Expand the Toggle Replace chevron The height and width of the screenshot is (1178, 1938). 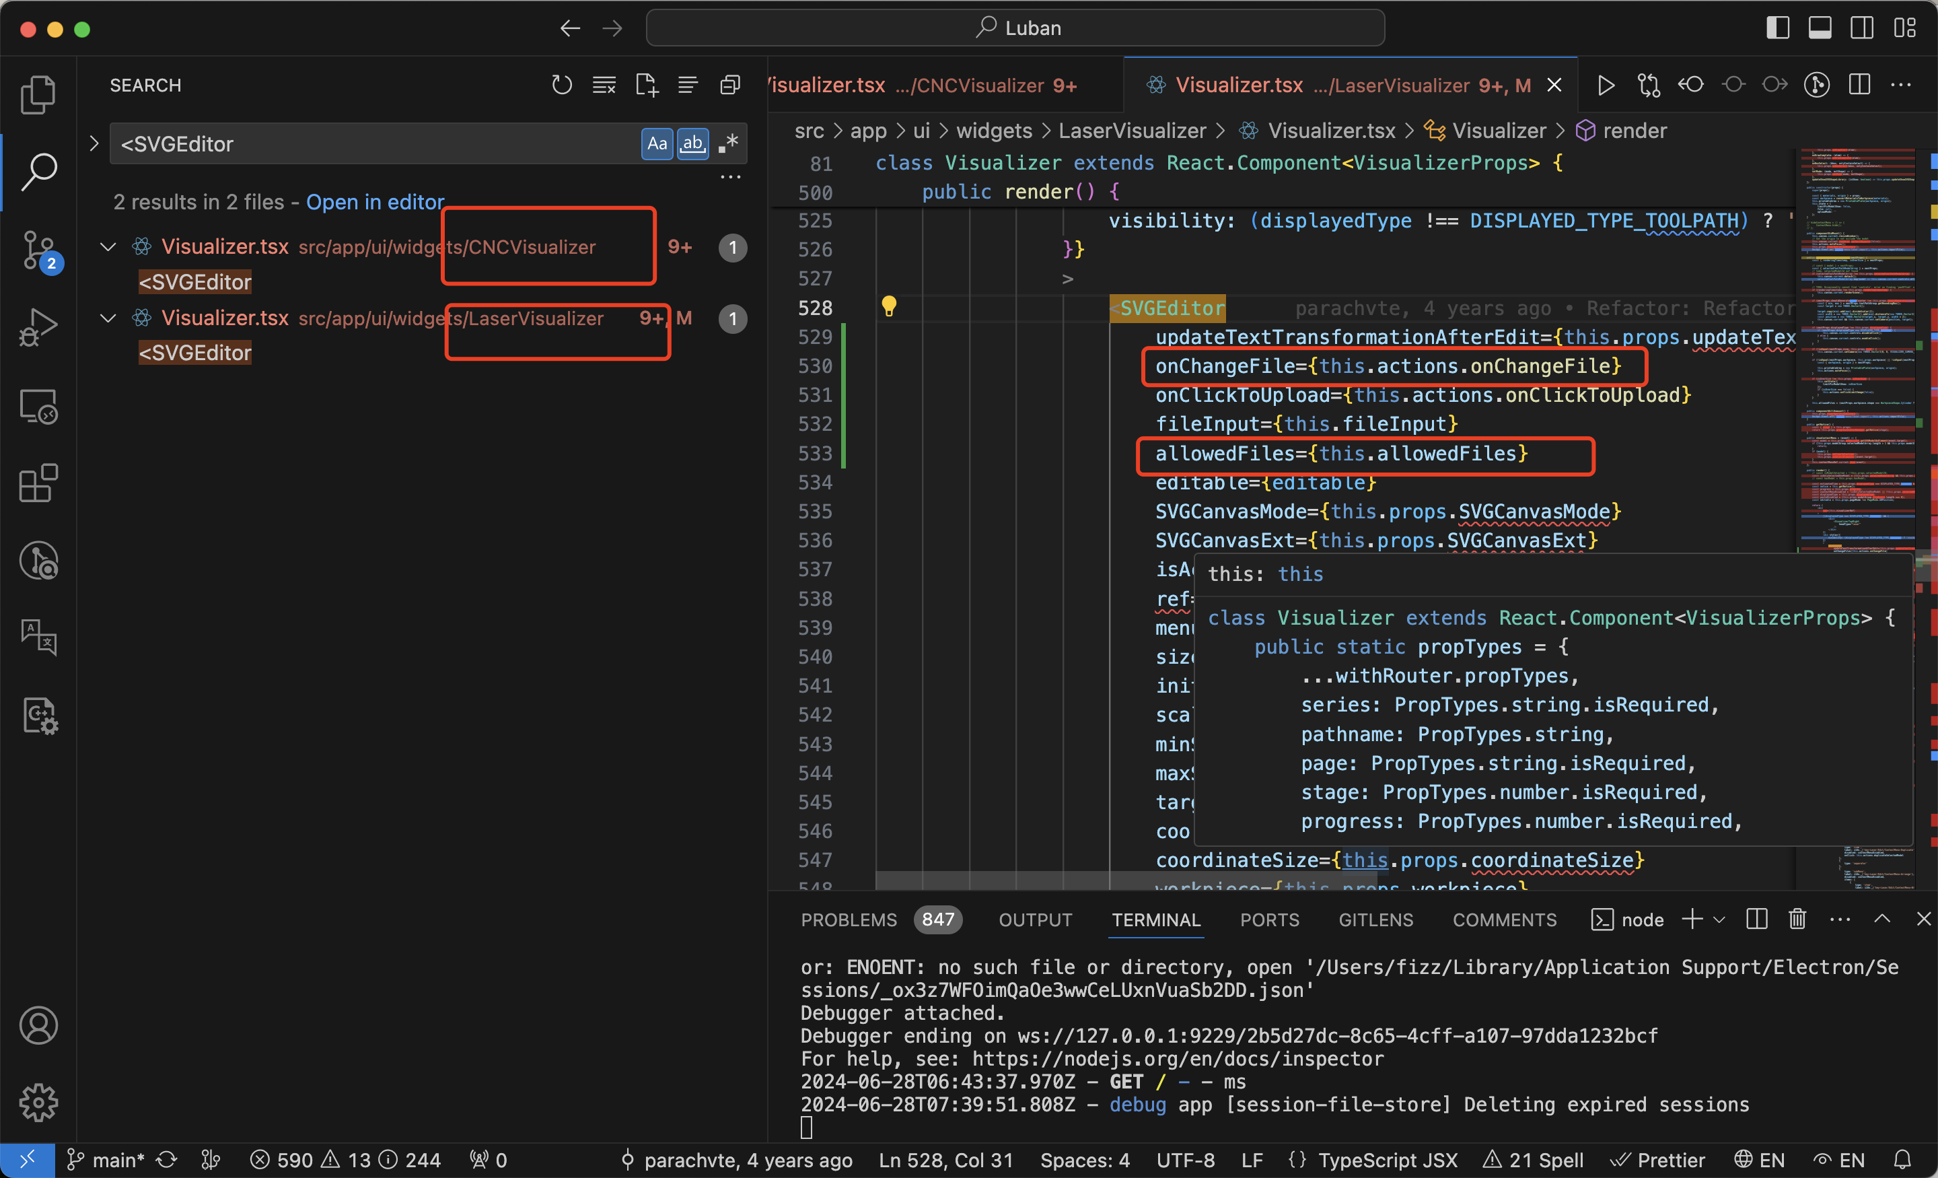(94, 143)
